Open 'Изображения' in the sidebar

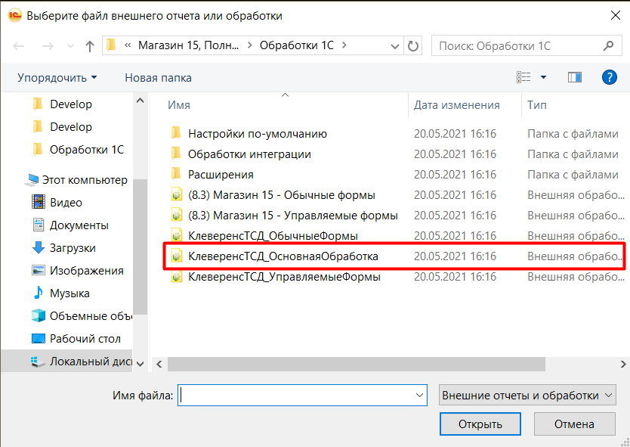point(78,270)
